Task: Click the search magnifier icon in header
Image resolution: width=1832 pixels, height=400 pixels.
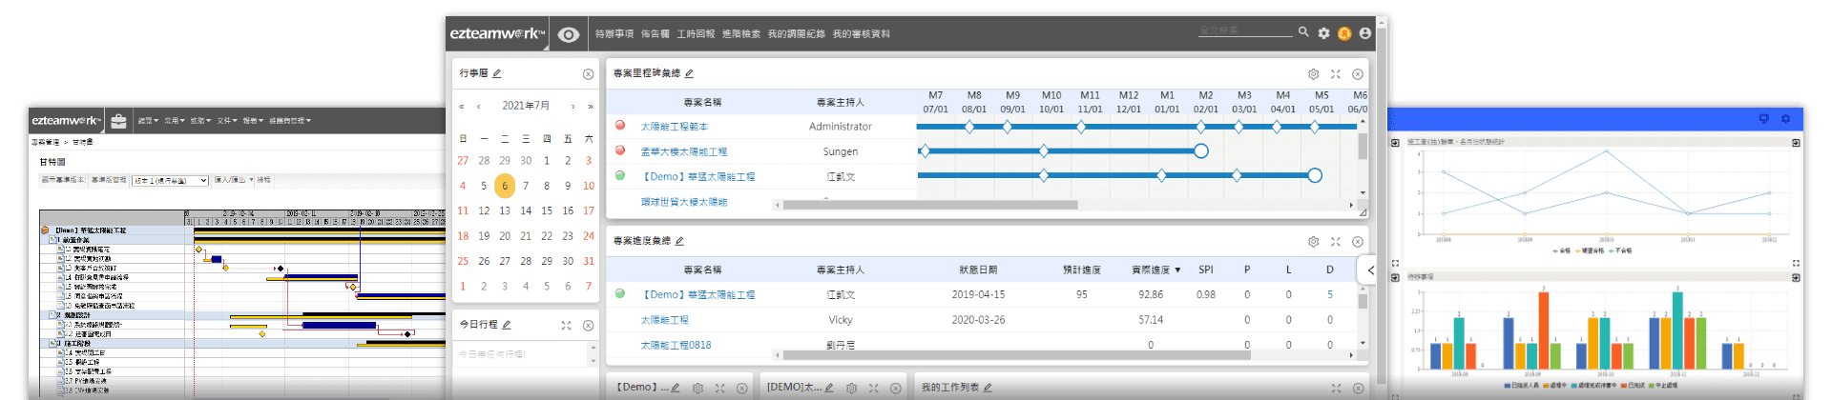Action: tap(1303, 32)
